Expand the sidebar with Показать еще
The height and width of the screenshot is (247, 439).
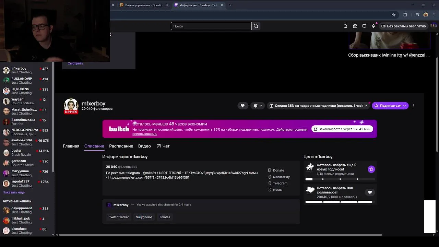click(14, 192)
